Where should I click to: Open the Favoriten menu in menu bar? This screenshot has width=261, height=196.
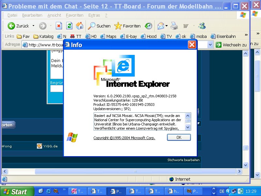75,15
